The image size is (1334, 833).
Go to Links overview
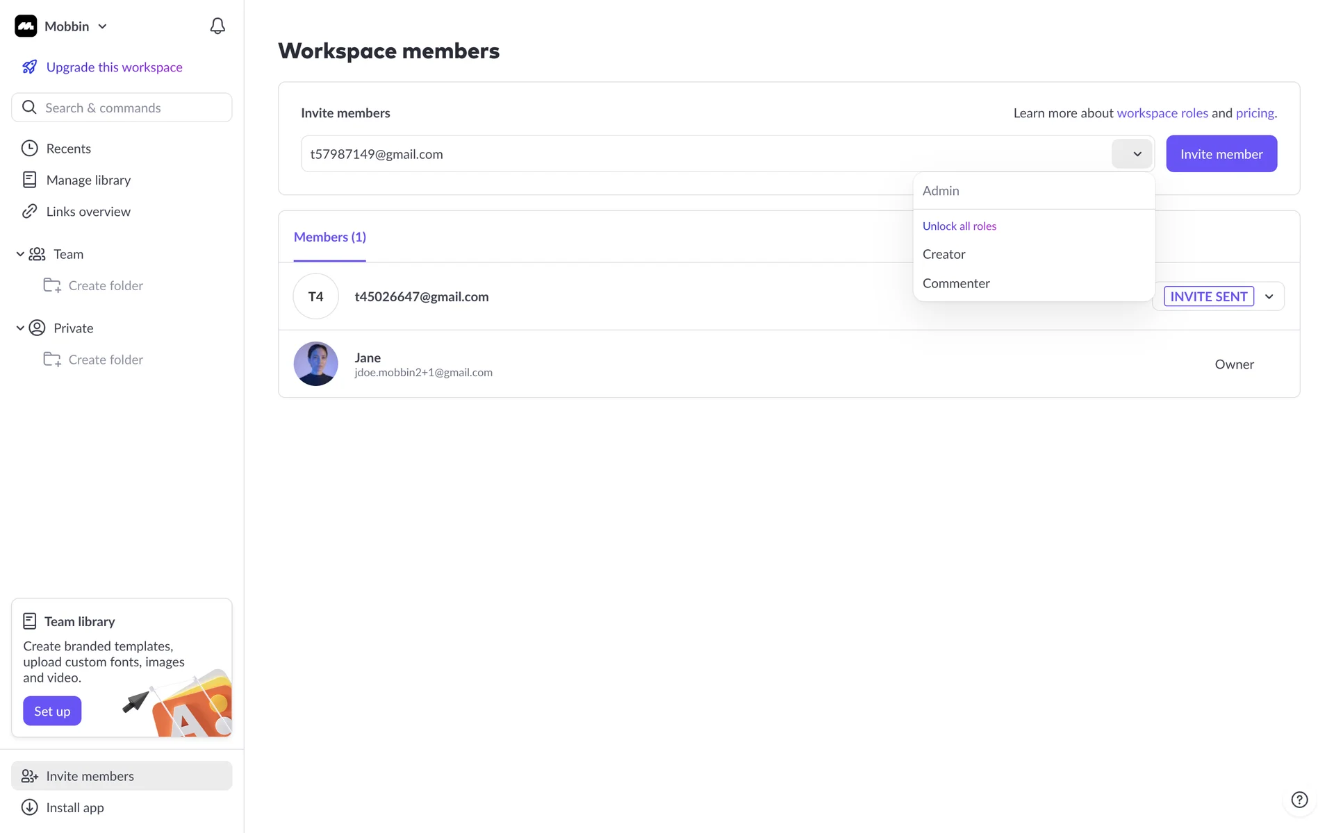[88, 212]
